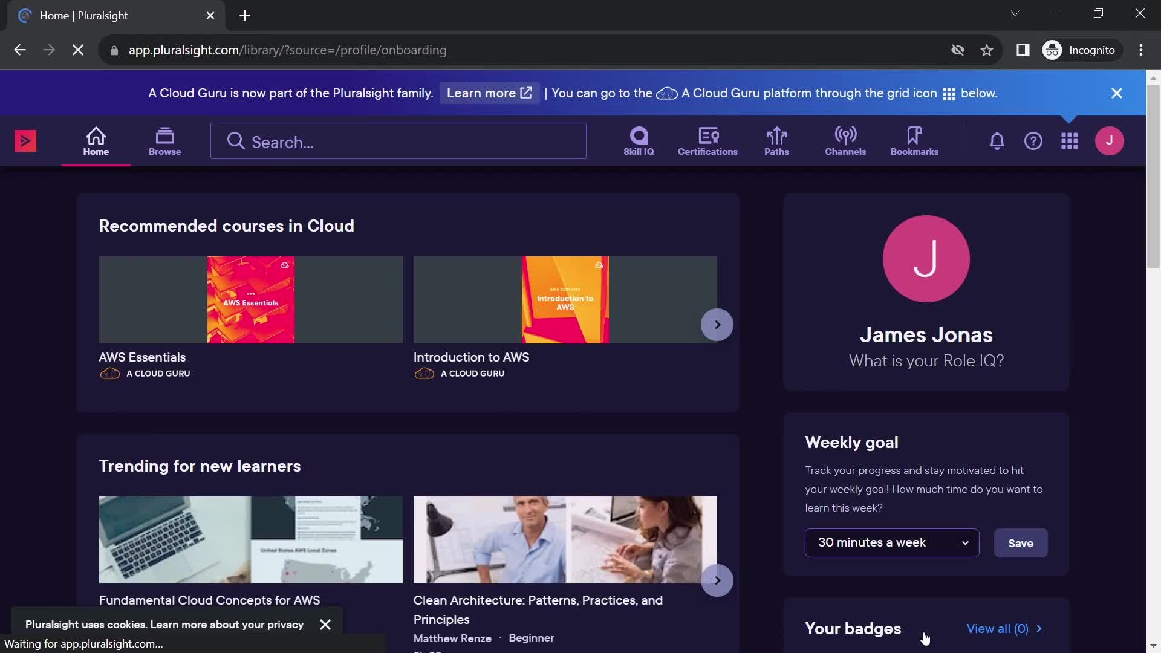Click View all (0) badges link

point(1004,629)
